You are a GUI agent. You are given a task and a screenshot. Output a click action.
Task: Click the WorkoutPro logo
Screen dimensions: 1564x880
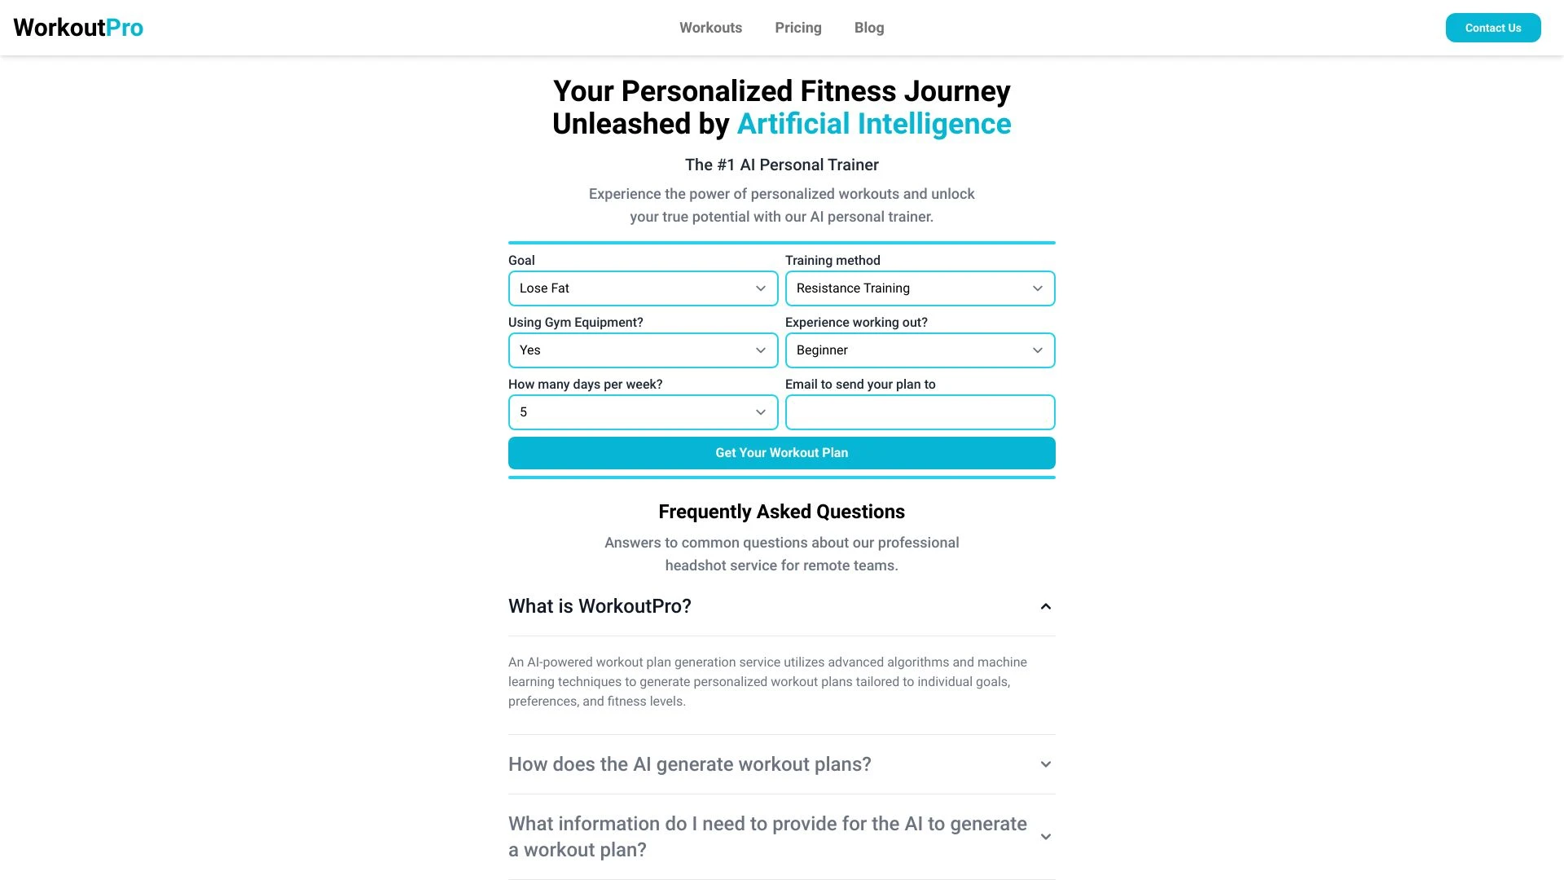[x=77, y=27]
